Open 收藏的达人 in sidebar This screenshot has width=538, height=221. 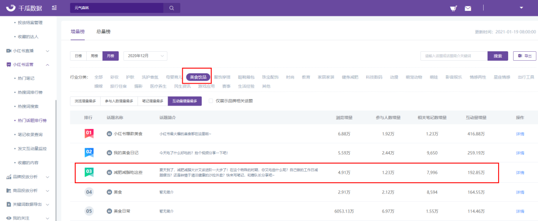pyautogui.click(x=28, y=37)
